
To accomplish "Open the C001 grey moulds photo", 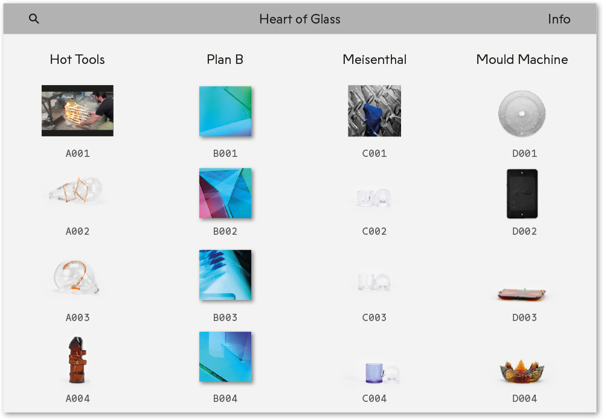I will point(374,111).
